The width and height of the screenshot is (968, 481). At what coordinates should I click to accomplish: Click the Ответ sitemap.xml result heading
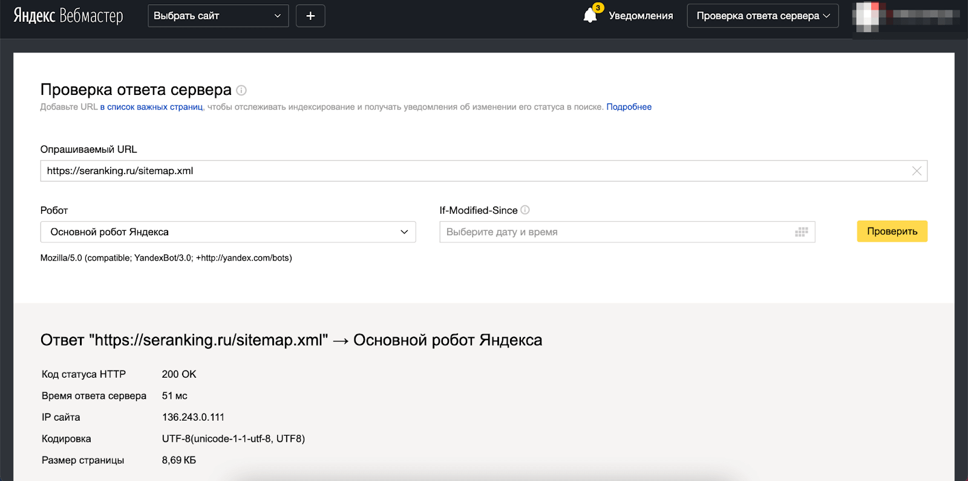click(x=291, y=340)
